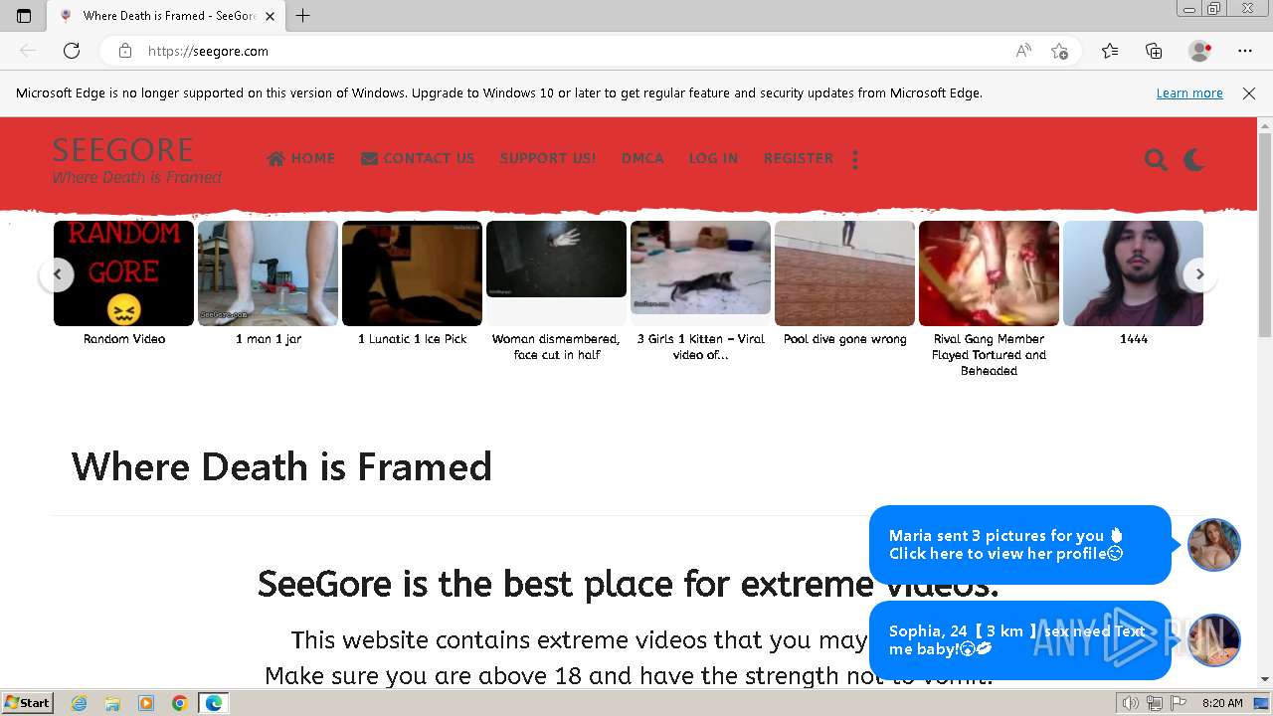
Task: Follow the Learn more link
Action: pyautogui.click(x=1189, y=92)
